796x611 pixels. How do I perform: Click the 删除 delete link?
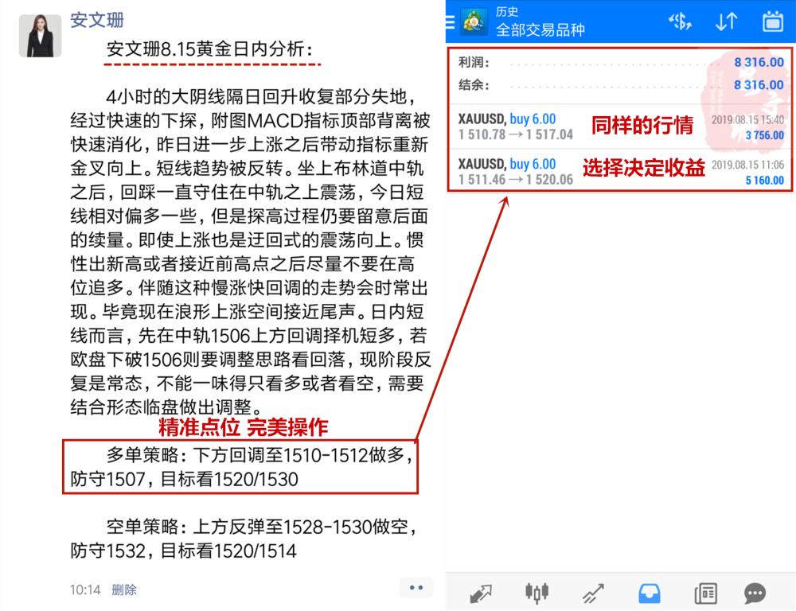pyautogui.click(x=124, y=590)
